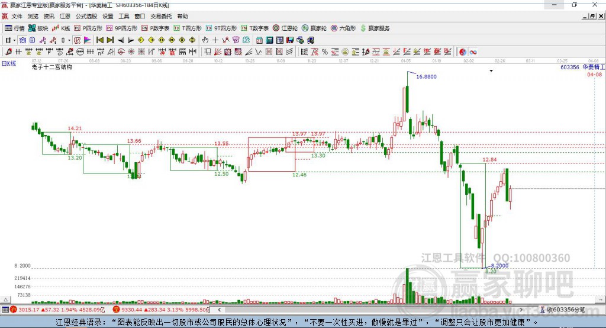Open the calculator icon
The image size is (606, 328).
[269, 40]
